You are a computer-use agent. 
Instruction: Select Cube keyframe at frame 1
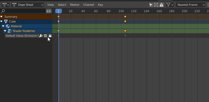click(58, 21)
